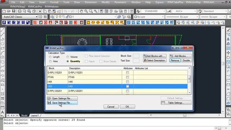Select the Rectangle draw tool
231x130 pixels.
[x=3, y=48]
